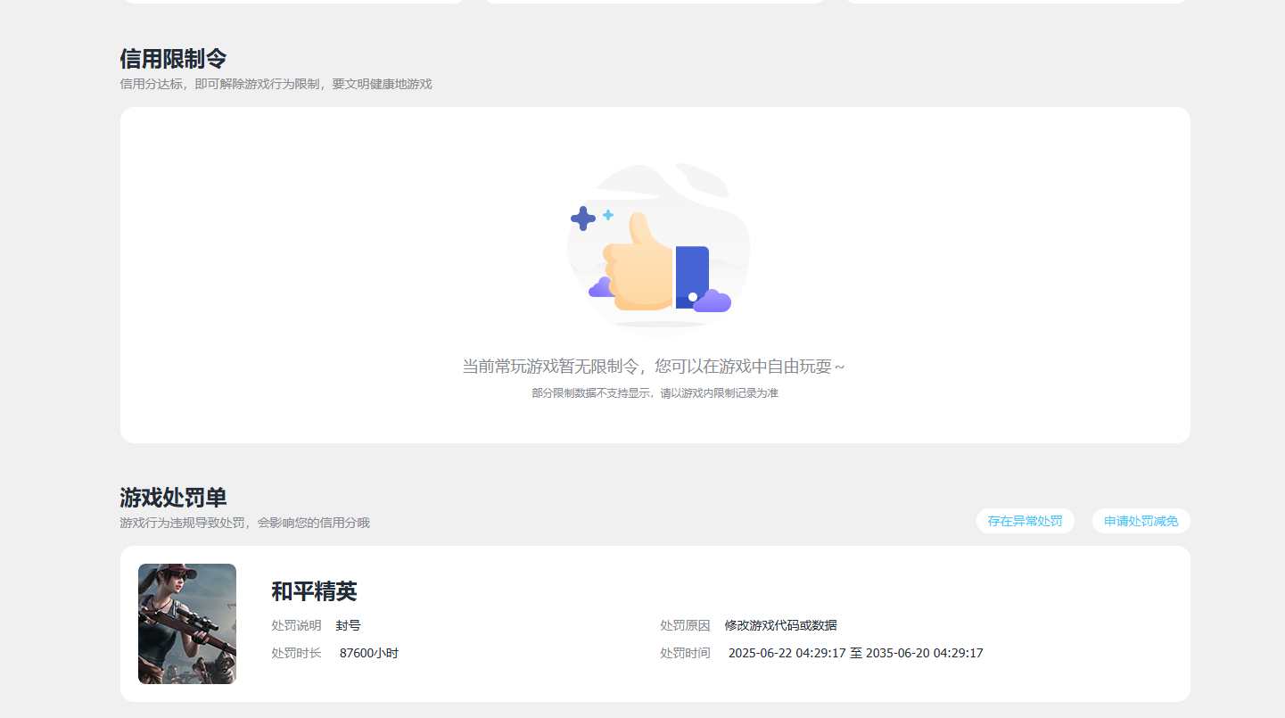Click the 存在异常处罚 button
The height and width of the screenshot is (718, 1285).
point(1025,521)
